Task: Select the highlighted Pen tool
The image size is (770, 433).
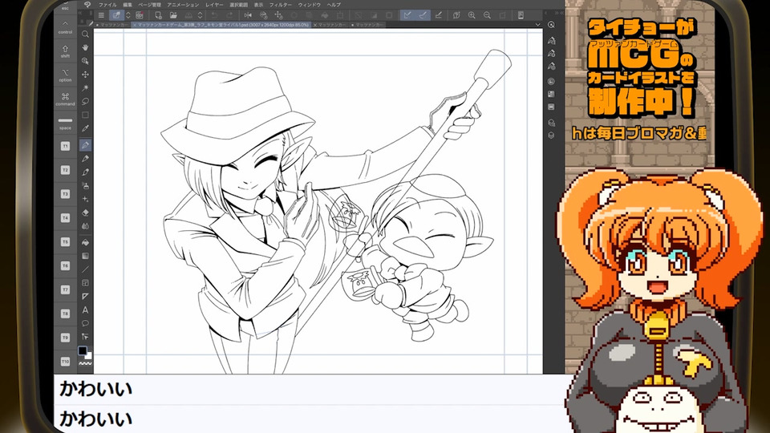Action: pyautogui.click(x=85, y=144)
